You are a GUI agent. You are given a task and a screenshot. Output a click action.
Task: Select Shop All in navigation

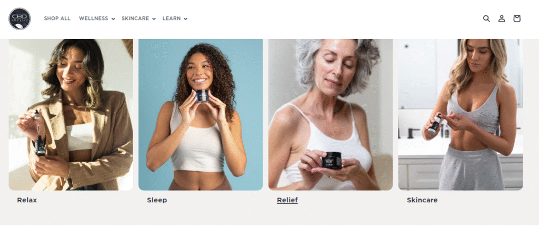[x=57, y=18]
